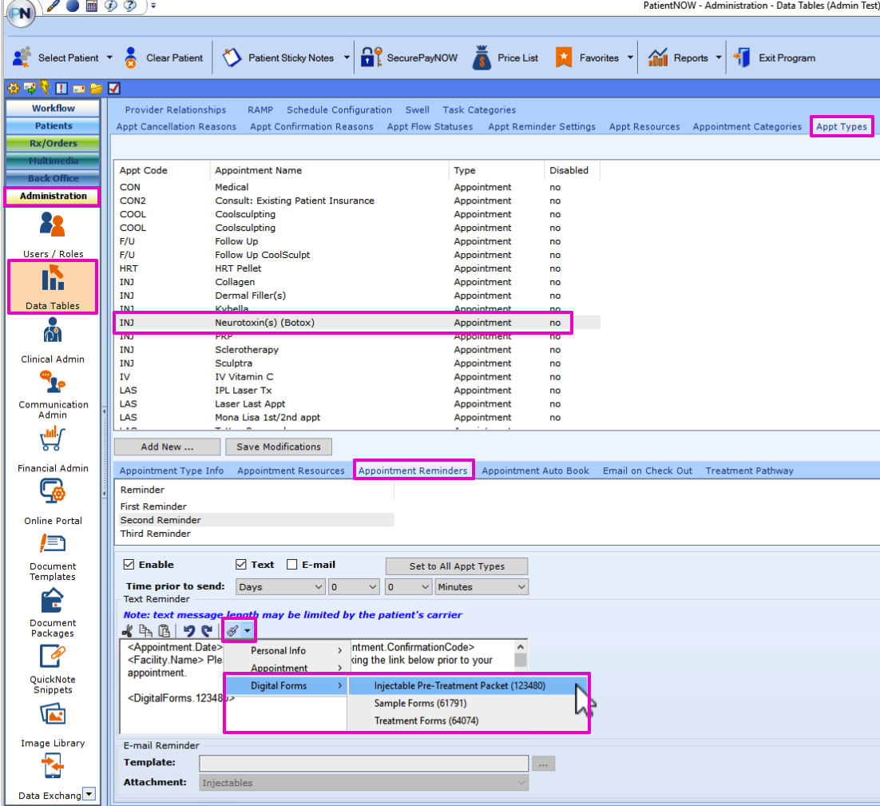Click the Paste icon in the reminder editor
Viewport: 880px width, 806px height.
[163, 630]
